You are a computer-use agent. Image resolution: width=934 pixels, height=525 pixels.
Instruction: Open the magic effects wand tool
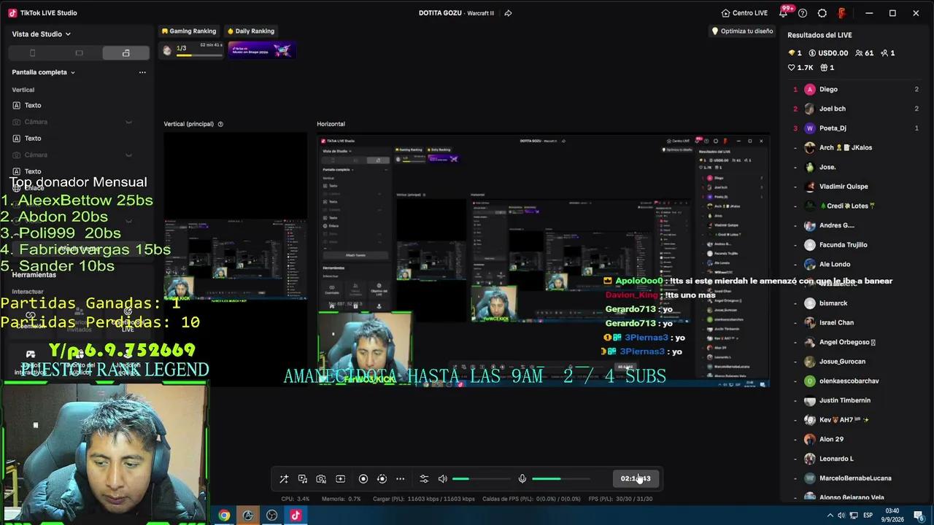point(284,479)
